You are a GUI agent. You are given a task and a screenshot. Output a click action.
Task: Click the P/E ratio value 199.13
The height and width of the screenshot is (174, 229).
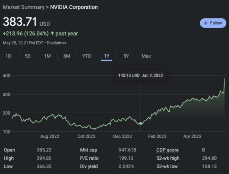point(126,158)
